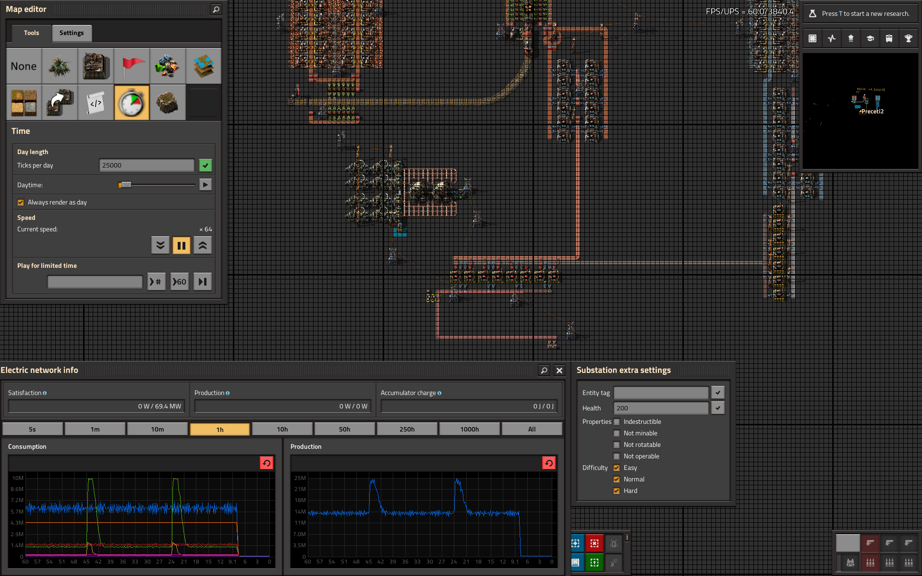Select the 10m time range tab

point(158,429)
